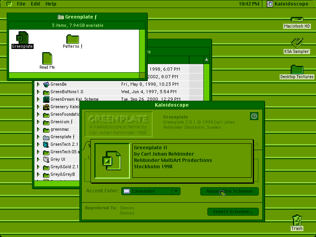
Task: Expand the Grey&Gold 2.1 disclosure triangle
Action: pos(38,167)
